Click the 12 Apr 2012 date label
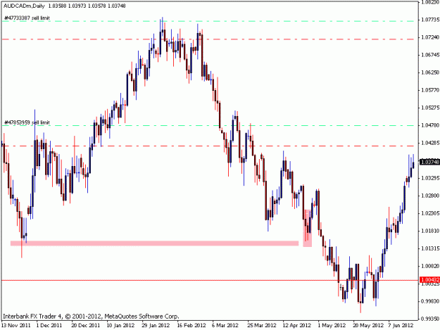Viewport: 440px width, 330px height. pyautogui.click(x=297, y=326)
